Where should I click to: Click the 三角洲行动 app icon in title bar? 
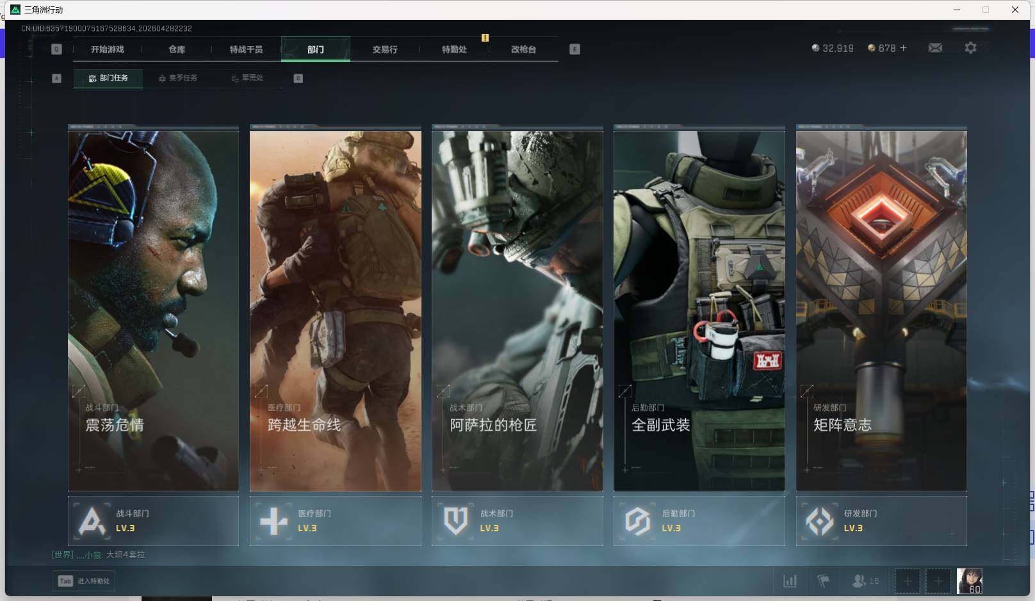(16, 10)
